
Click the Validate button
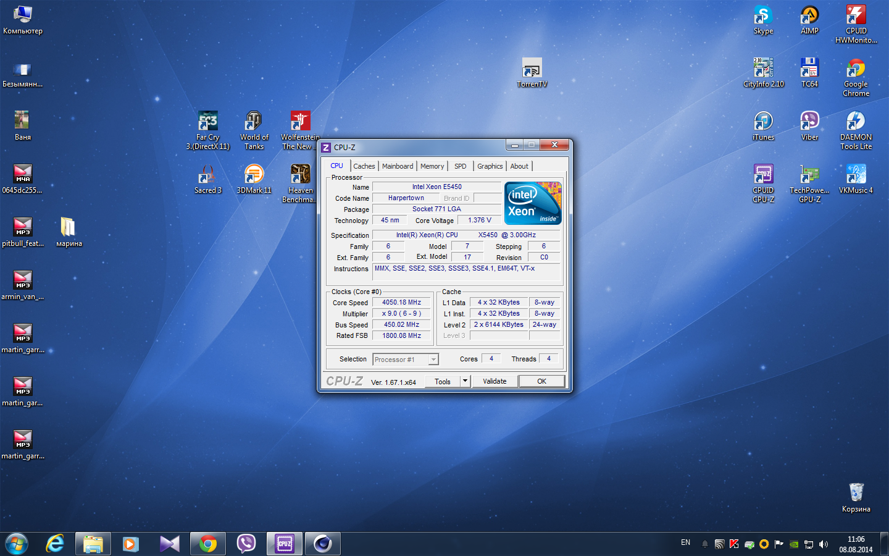[495, 381]
